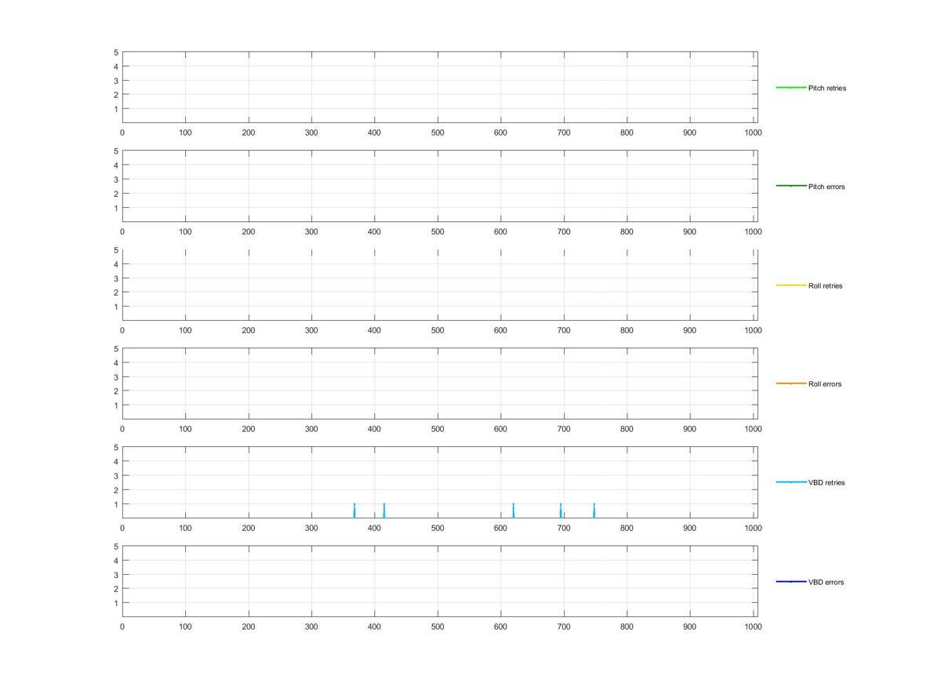This screenshot has height=694, width=941.
Task: Select the light green Pitch retries legend line
Action: pos(791,87)
